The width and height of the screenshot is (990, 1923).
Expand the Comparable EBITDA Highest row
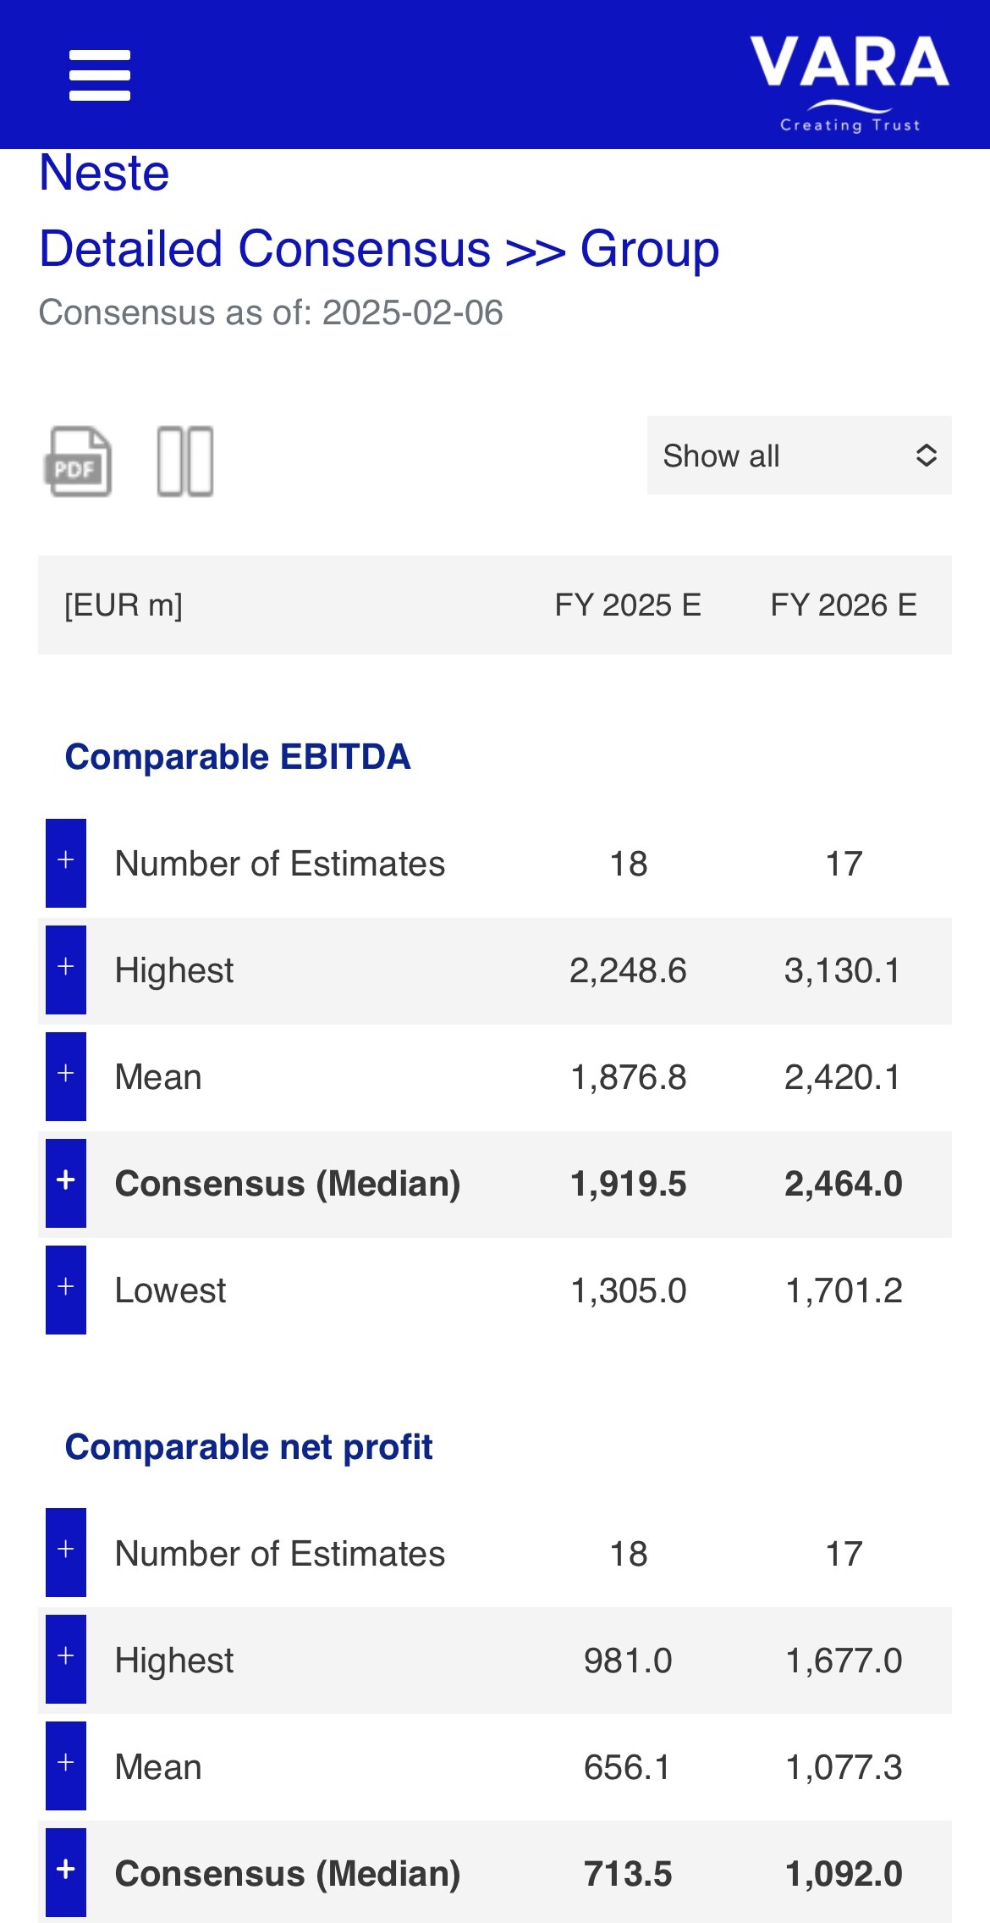tap(66, 970)
